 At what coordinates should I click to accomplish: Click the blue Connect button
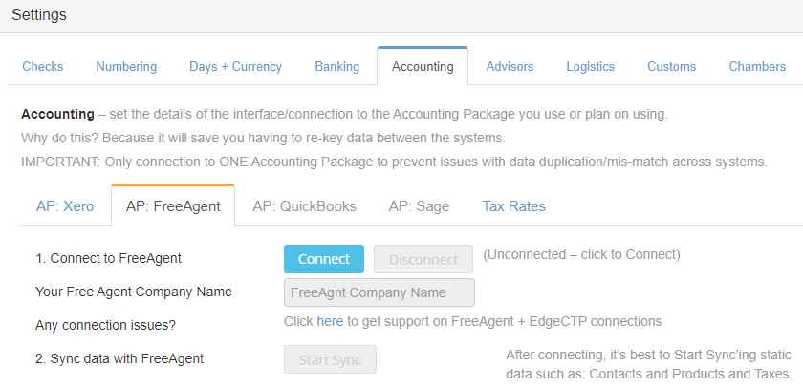pos(324,259)
